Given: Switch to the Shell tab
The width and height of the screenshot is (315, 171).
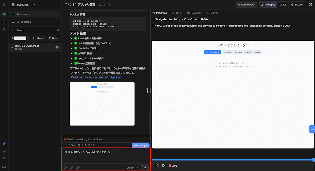Looking at the screenshot, I should [x=177, y=13].
